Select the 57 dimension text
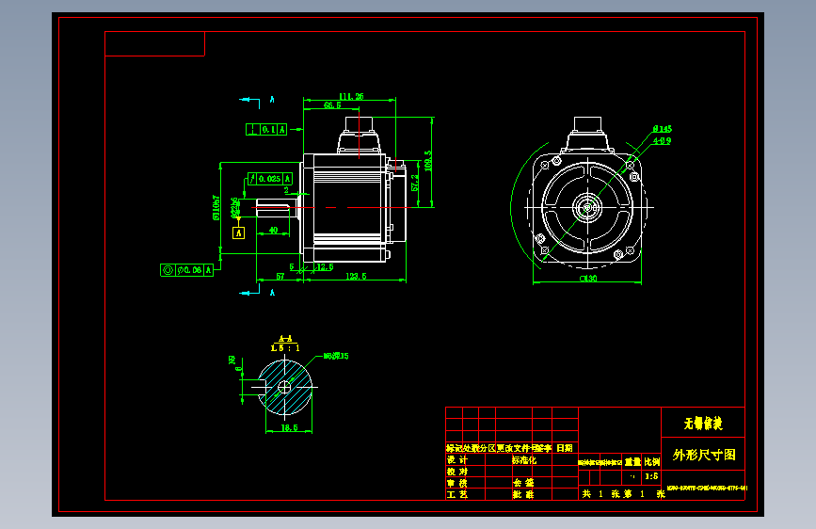The width and height of the screenshot is (816, 529). pyautogui.click(x=280, y=277)
